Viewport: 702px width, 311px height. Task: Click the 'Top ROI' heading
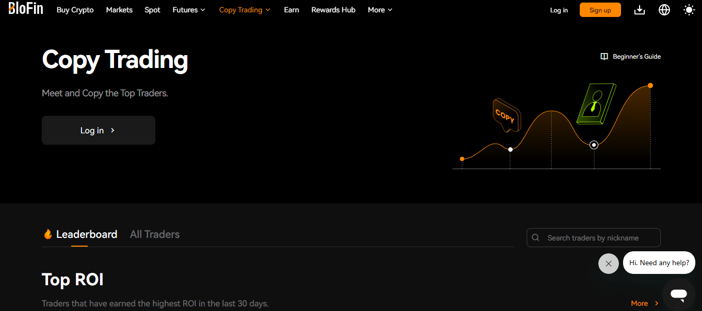(x=73, y=280)
